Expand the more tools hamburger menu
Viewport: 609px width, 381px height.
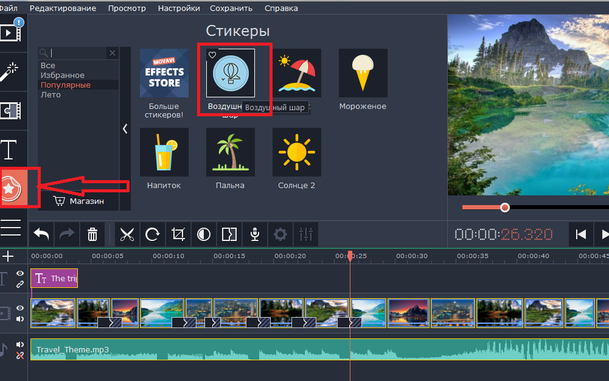coord(10,226)
